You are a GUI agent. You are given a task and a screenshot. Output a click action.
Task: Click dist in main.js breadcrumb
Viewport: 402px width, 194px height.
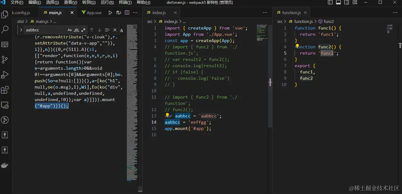pyautogui.click(x=20, y=21)
